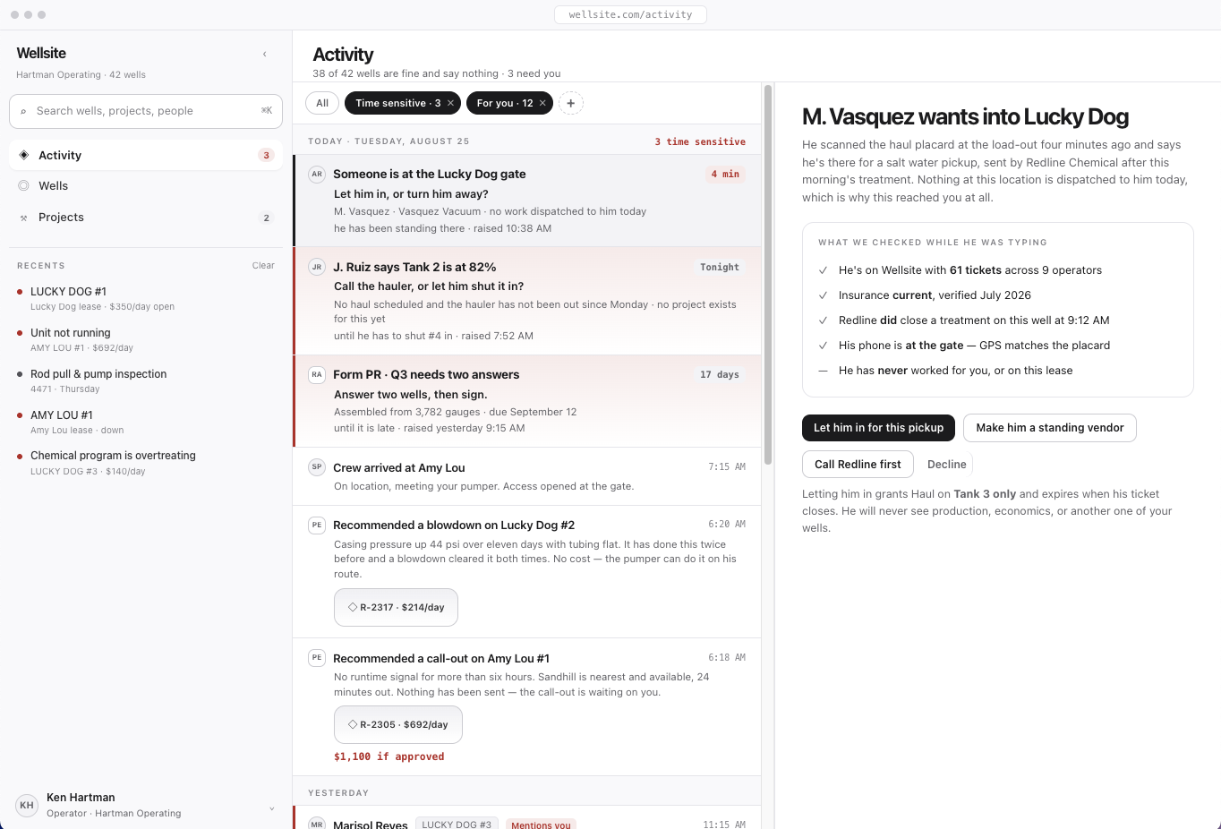Click the diamond icon in R-2305 chip
This screenshot has width=1221, height=829.
click(353, 724)
